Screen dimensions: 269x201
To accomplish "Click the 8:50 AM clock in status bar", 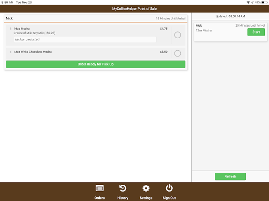I will tap(7, 3).
